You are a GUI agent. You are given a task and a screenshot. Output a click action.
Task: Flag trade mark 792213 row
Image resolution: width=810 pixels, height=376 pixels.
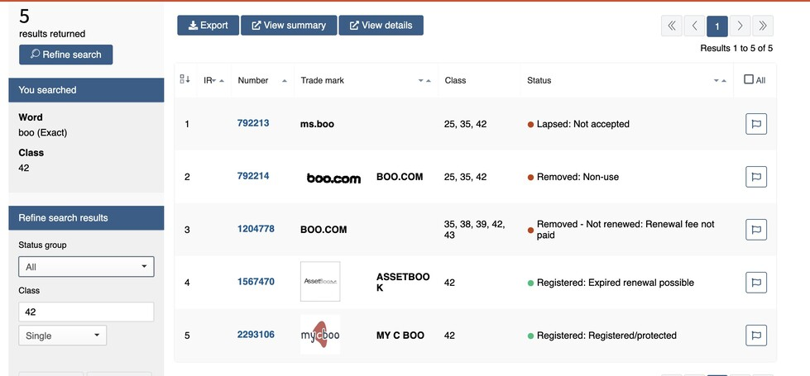(756, 124)
